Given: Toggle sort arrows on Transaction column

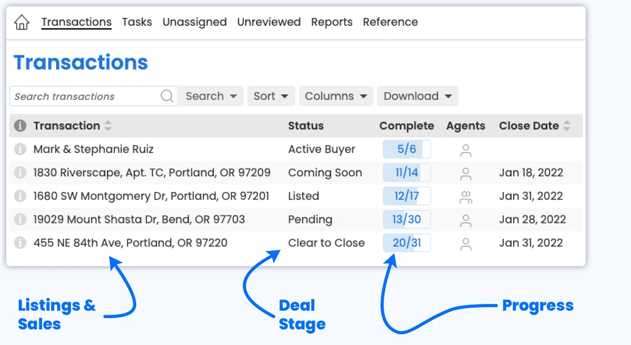Looking at the screenshot, I should click(108, 126).
